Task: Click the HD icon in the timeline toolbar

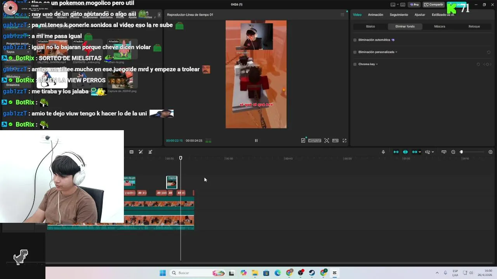Action: coord(131,152)
